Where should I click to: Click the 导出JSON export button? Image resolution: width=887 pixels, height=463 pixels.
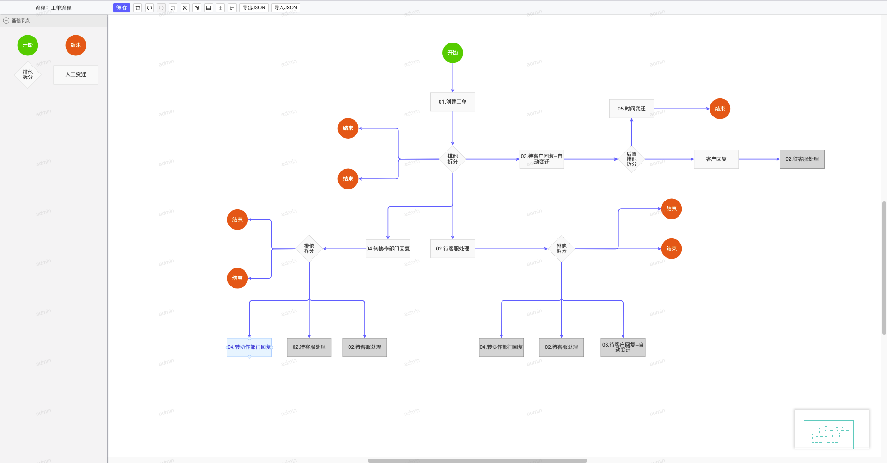(x=254, y=7)
